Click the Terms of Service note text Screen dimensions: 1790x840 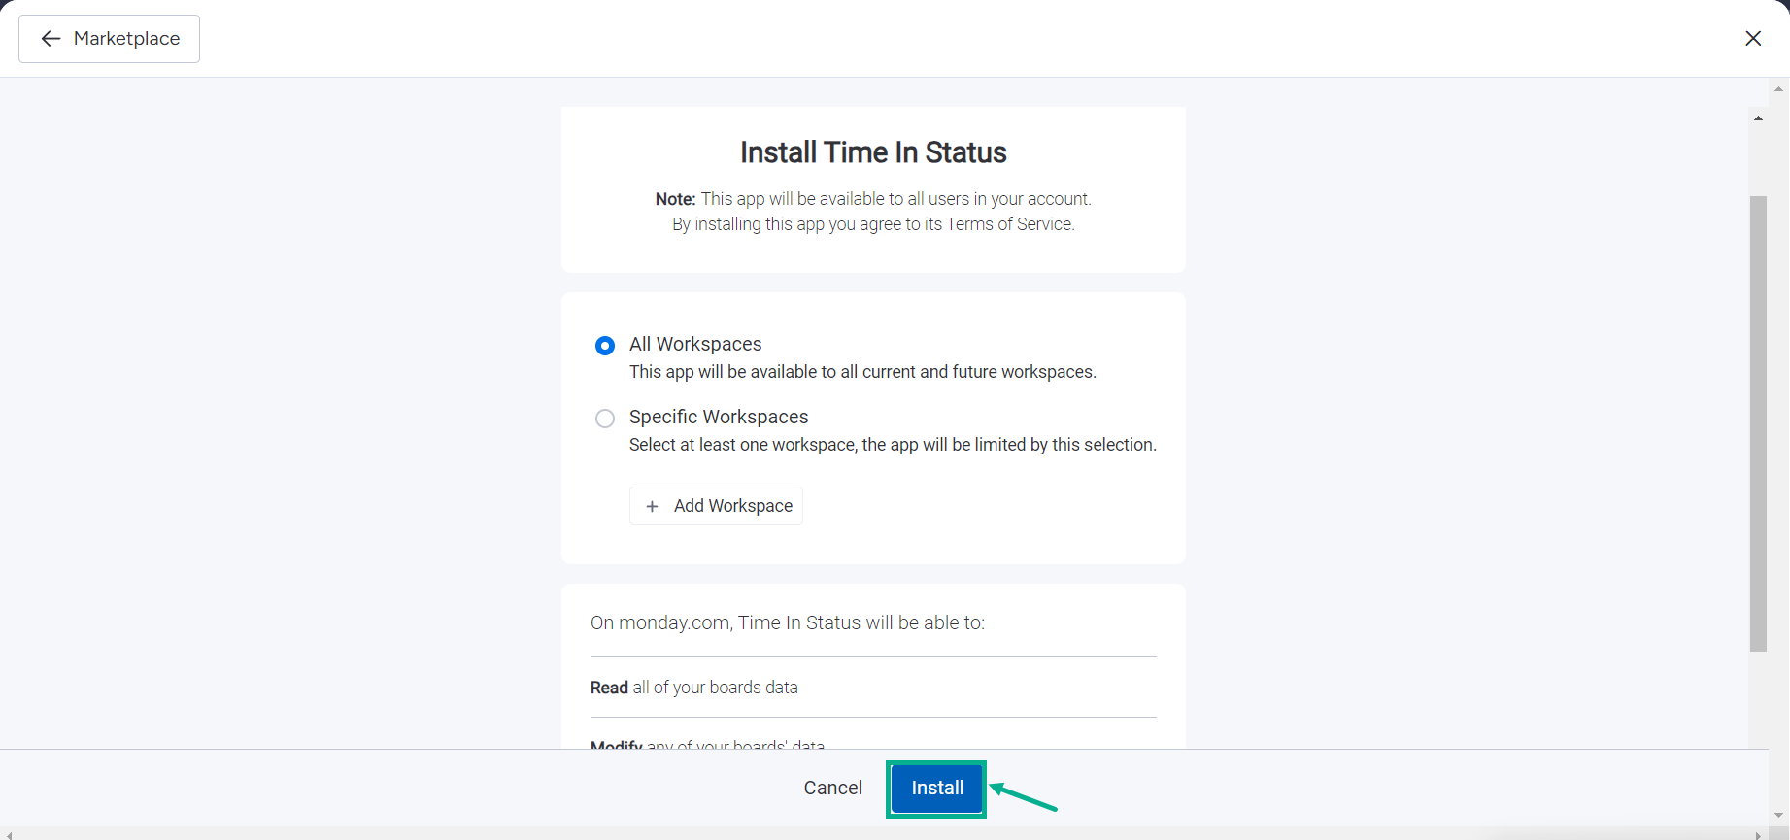(x=873, y=224)
